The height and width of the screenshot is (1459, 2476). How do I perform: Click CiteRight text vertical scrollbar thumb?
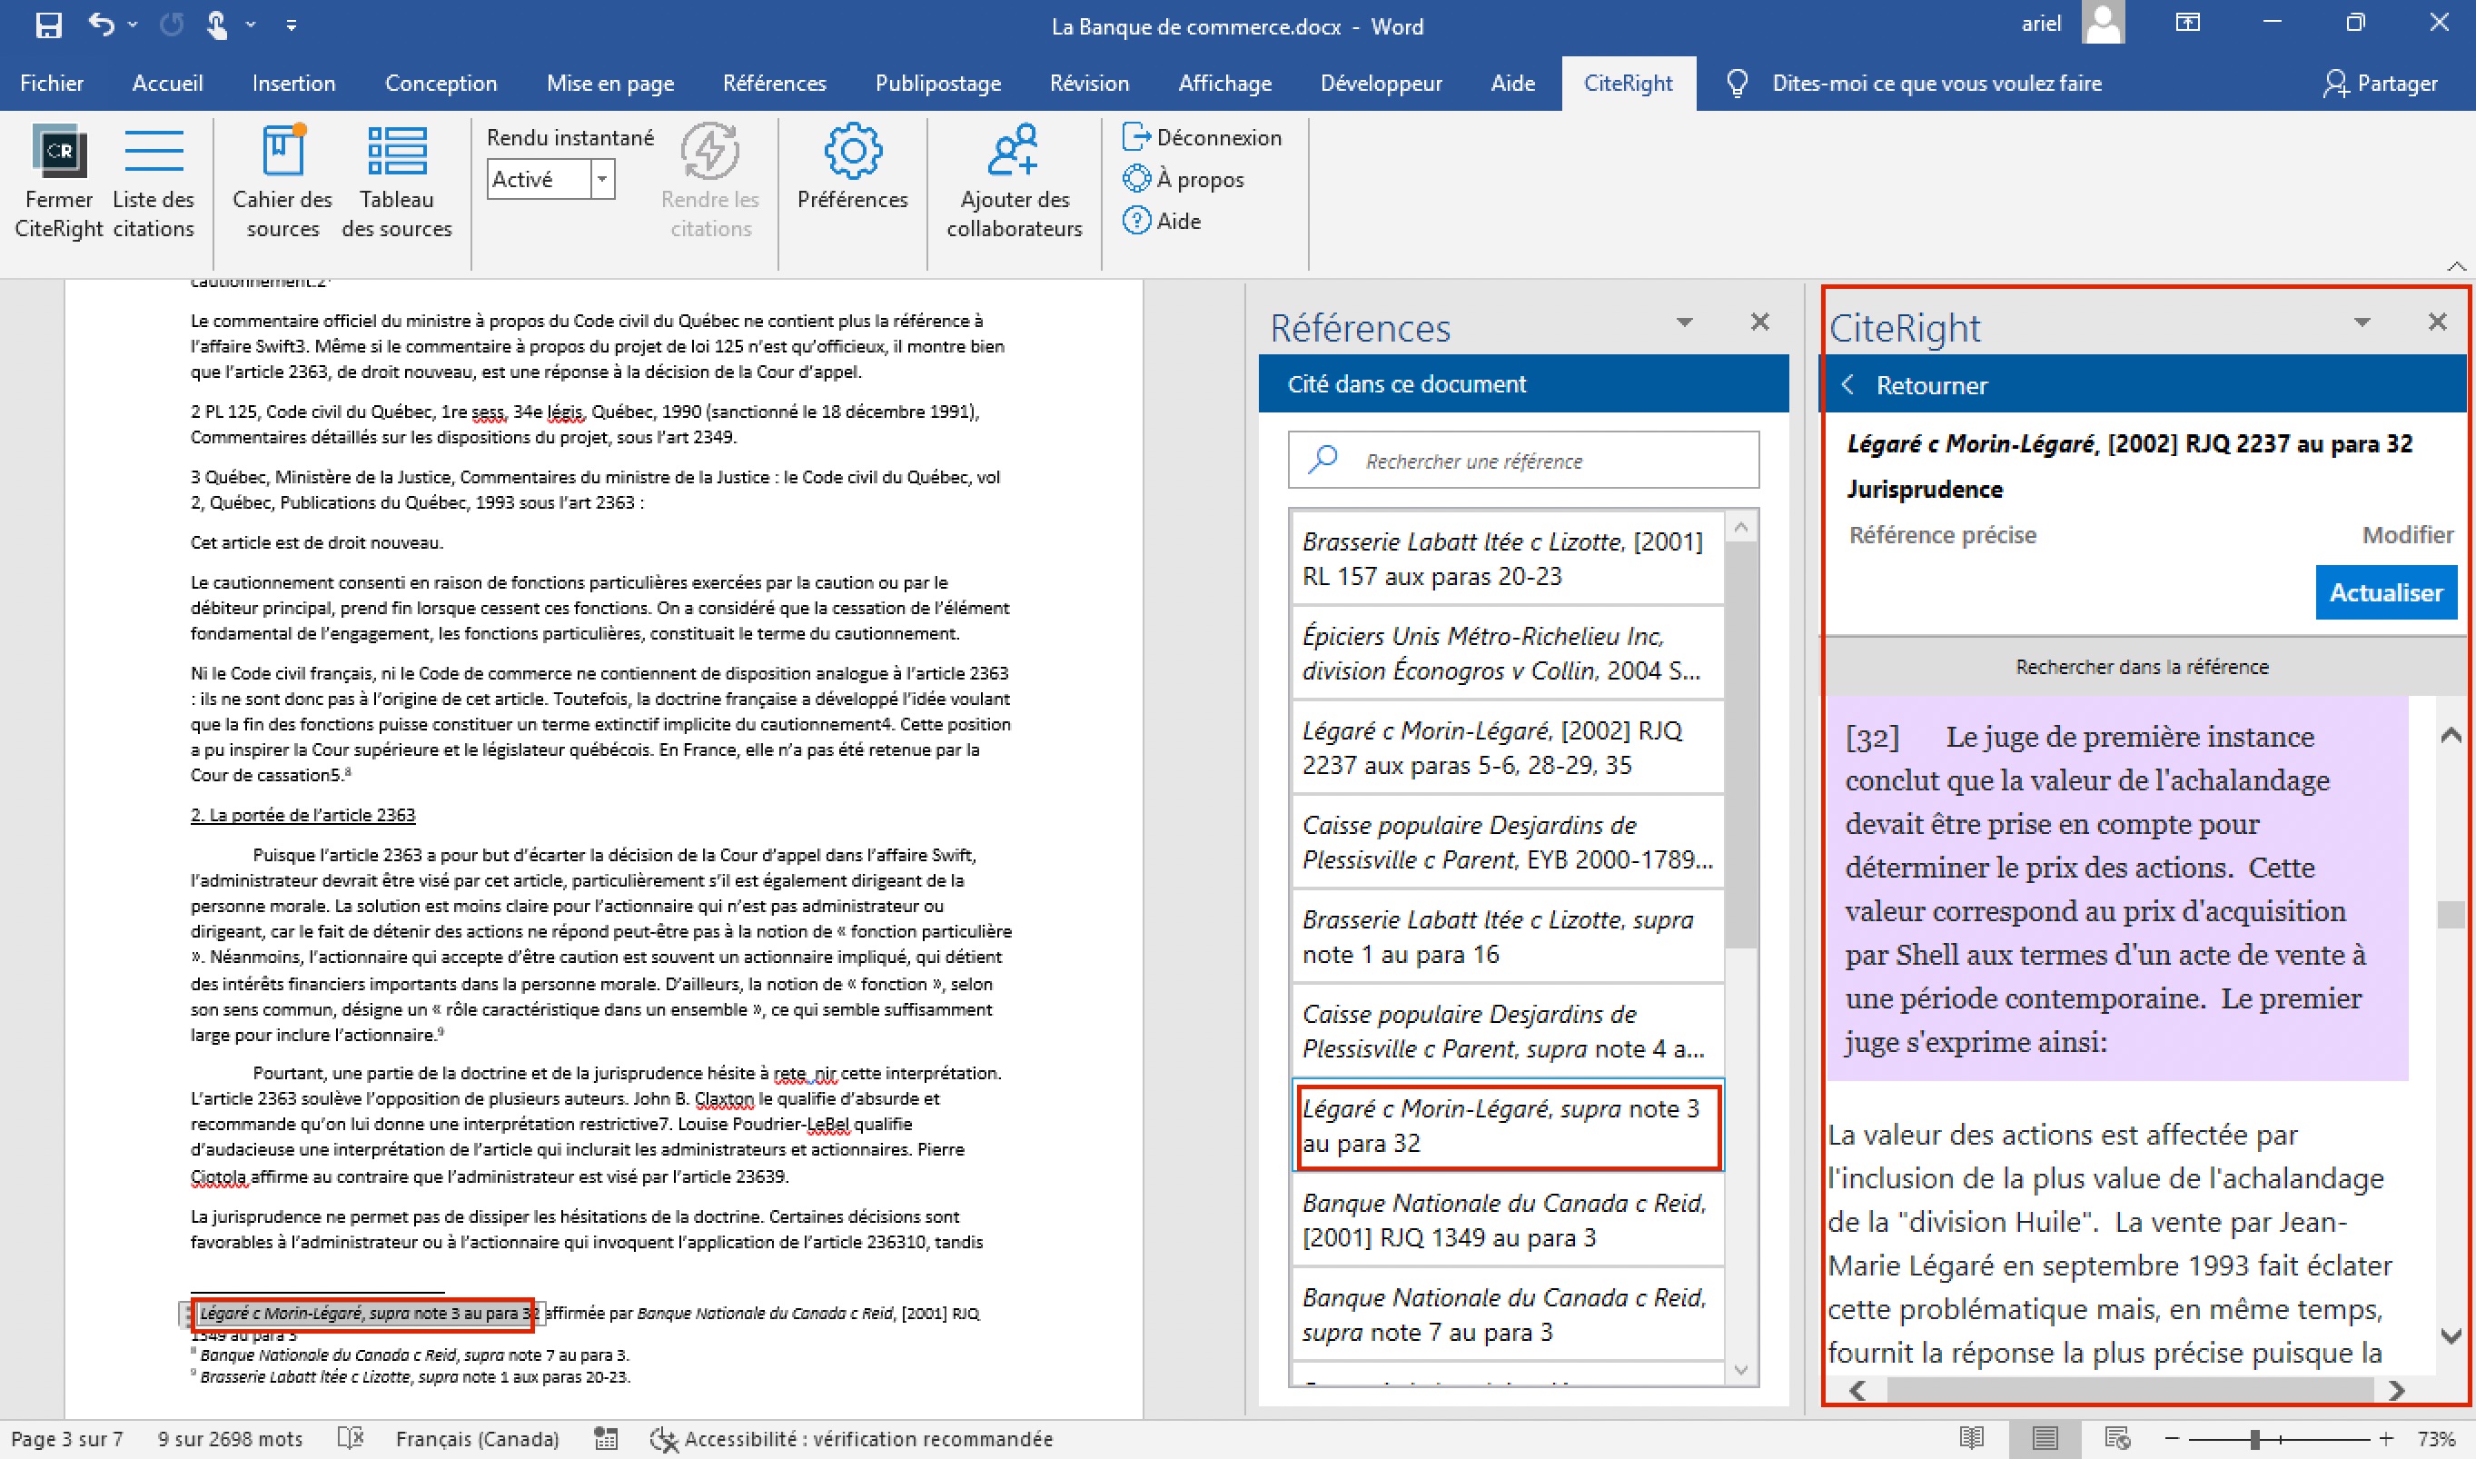[x=2451, y=914]
